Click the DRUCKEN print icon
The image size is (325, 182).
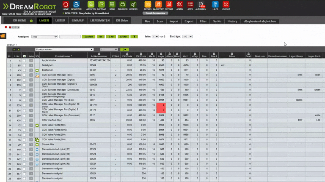[122, 5]
